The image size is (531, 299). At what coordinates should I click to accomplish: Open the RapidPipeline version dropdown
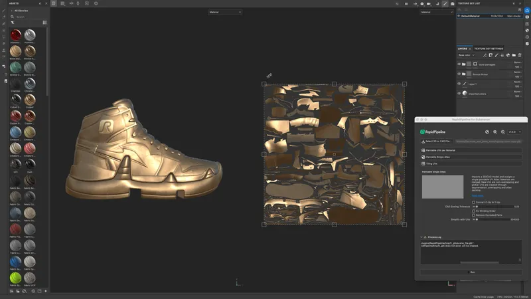coord(513,132)
